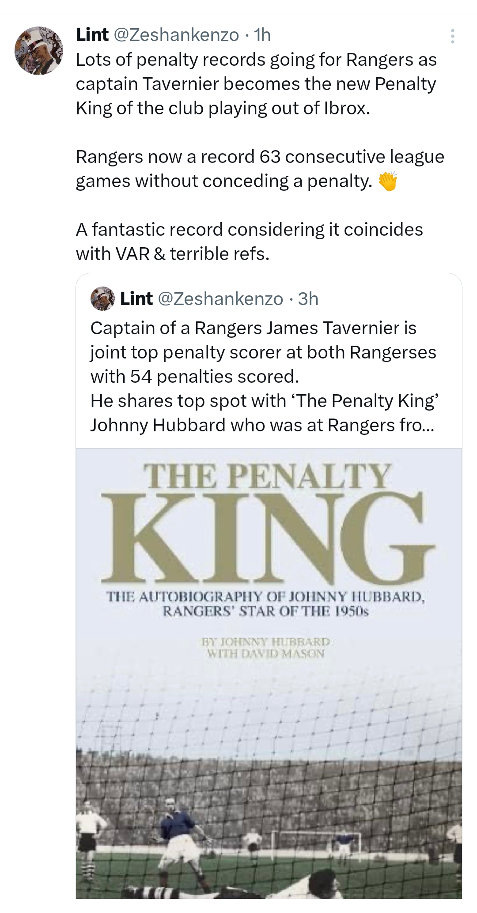Click @Zeshankenzo handle in quoted tweet
The image size is (477, 913).
click(x=220, y=299)
